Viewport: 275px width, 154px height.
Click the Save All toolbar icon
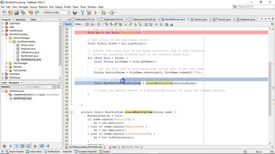pos(23,12)
